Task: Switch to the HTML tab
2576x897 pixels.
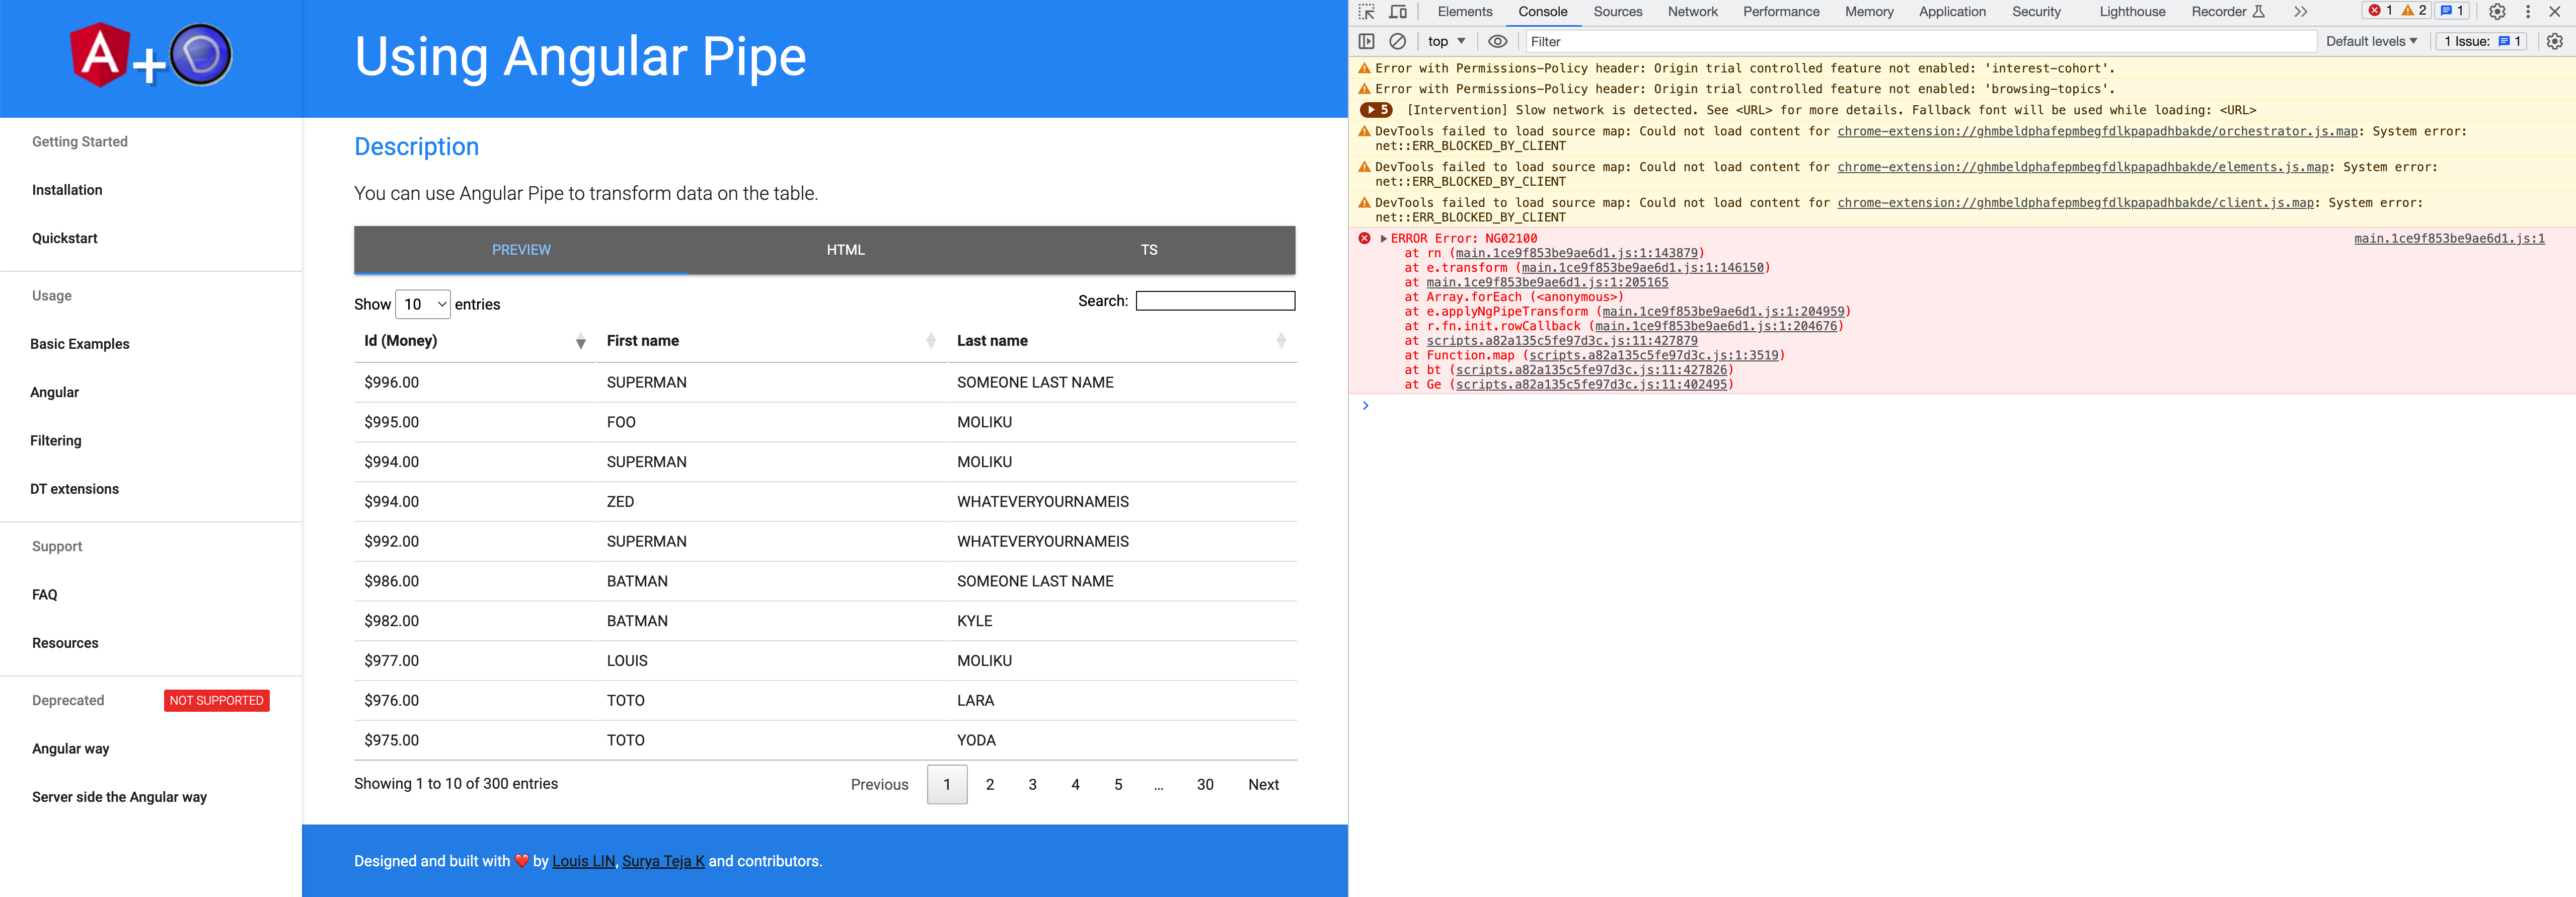Action: pyautogui.click(x=845, y=250)
